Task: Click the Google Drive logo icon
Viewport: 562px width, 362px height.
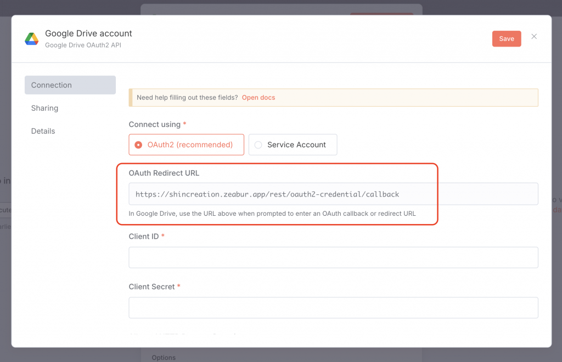Action: (31, 39)
